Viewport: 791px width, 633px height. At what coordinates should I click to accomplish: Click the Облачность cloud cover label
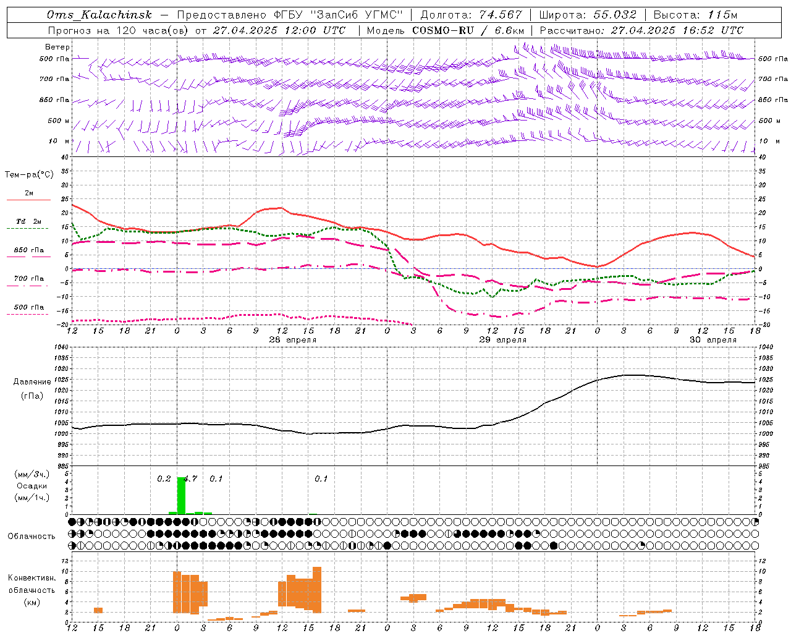tap(32, 536)
